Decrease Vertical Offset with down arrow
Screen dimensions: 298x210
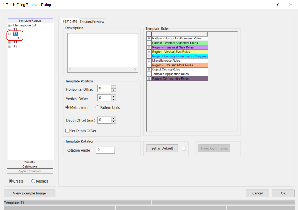click(x=114, y=99)
